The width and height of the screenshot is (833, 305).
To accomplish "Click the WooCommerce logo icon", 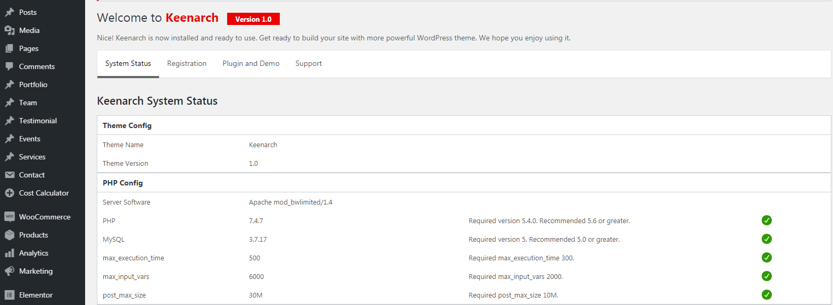I will [x=9, y=217].
